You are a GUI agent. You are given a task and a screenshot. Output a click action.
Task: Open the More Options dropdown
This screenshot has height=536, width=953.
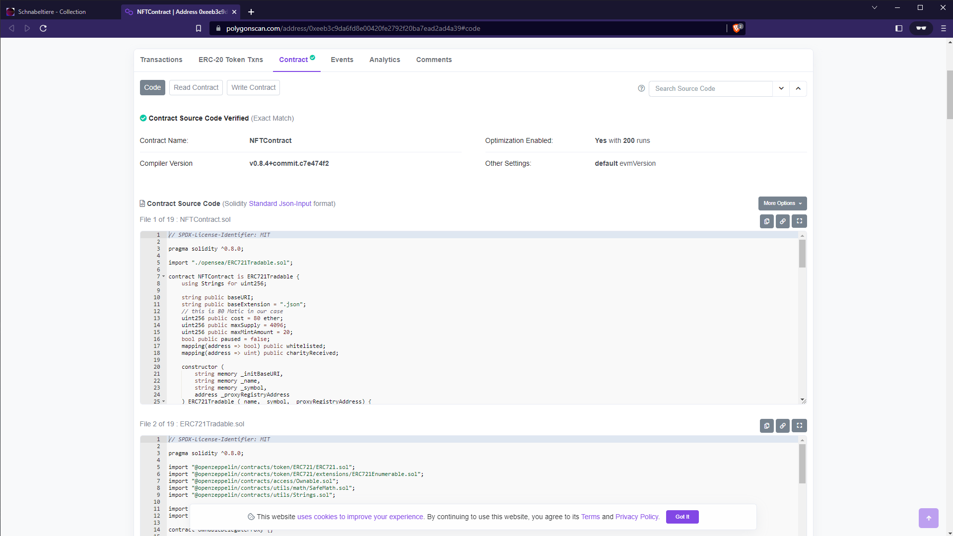(782, 203)
